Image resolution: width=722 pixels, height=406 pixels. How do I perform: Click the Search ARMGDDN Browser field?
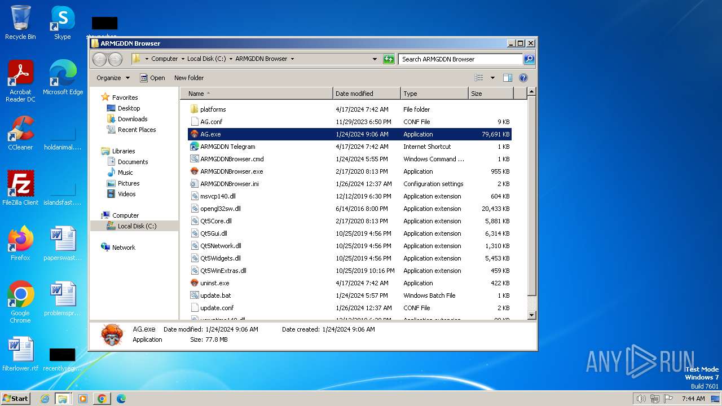pos(460,59)
